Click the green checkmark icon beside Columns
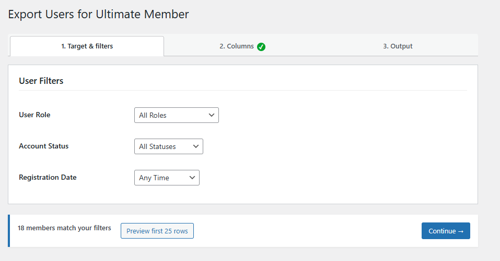Image resolution: width=500 pixels, height=261 pixels. (261, 47)
